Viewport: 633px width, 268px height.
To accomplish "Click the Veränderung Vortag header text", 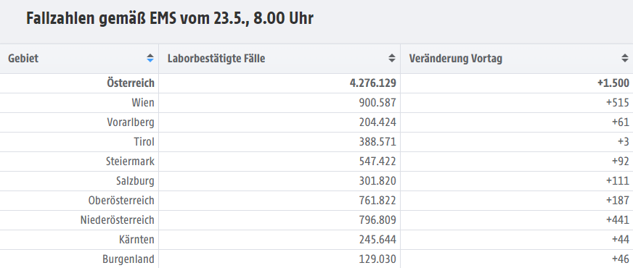I will coord(456,59).
